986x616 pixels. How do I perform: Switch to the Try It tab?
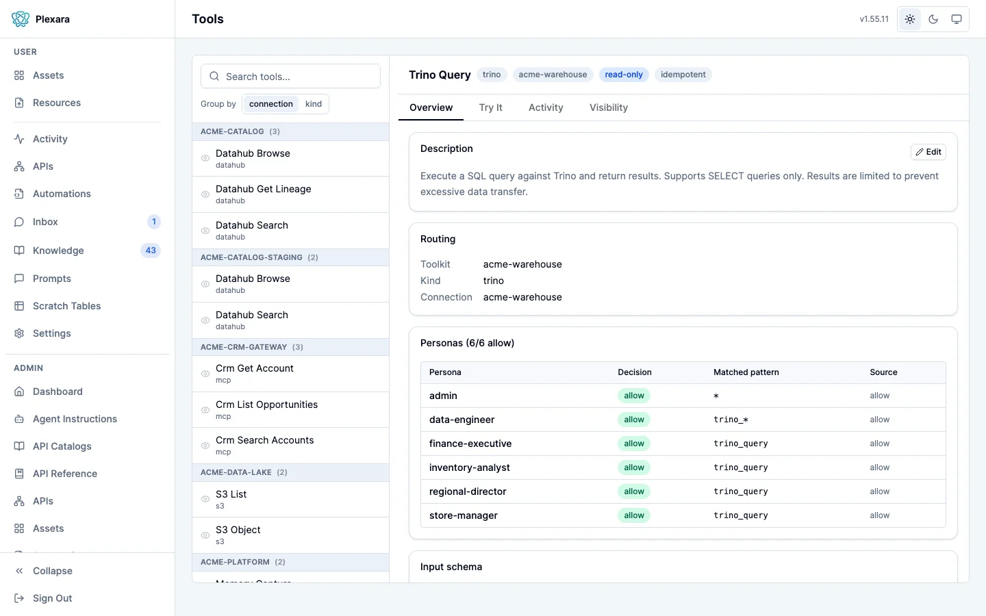pyautogui.click(x=491, y=107)
